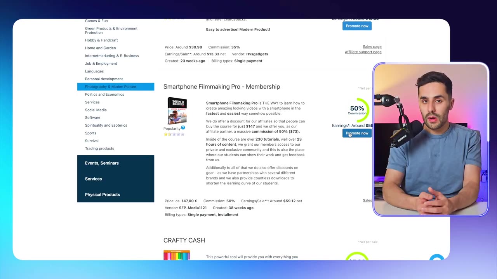Open the Popularity help question-mark icon
497x279 pixels.
tap(183, 127)
